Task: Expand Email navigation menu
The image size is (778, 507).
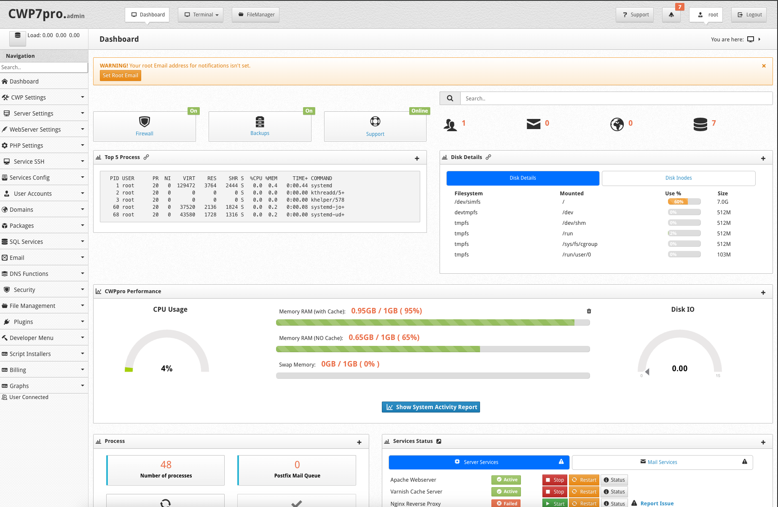Action: pyautogui.click(x=44, y=258)
